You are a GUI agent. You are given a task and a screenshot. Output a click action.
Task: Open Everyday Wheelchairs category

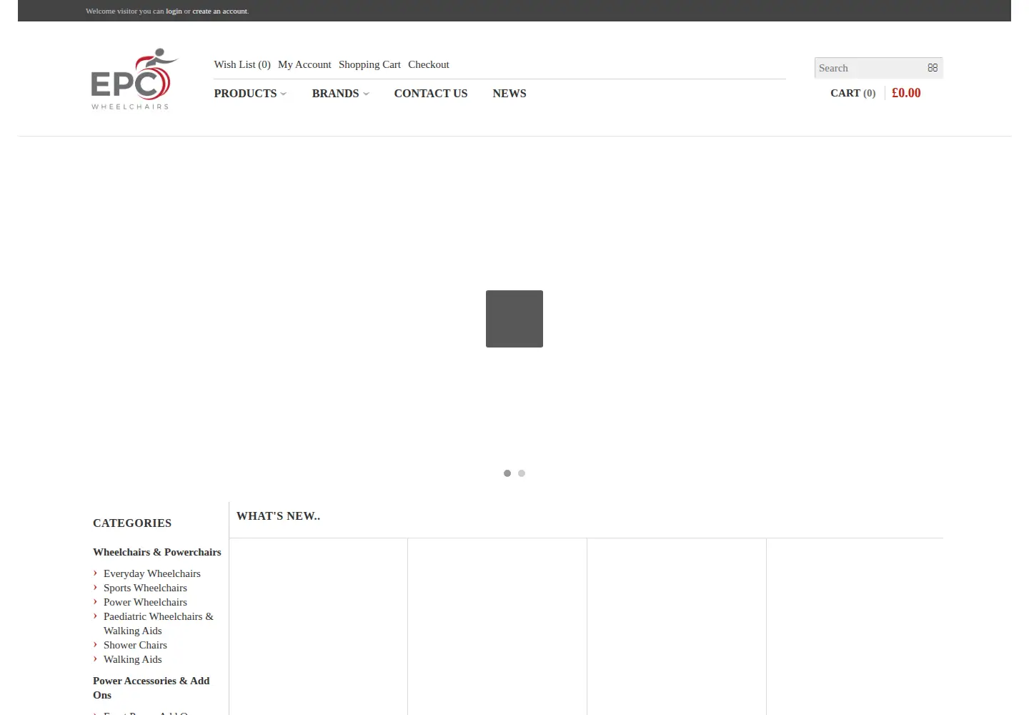pos(152,573)
